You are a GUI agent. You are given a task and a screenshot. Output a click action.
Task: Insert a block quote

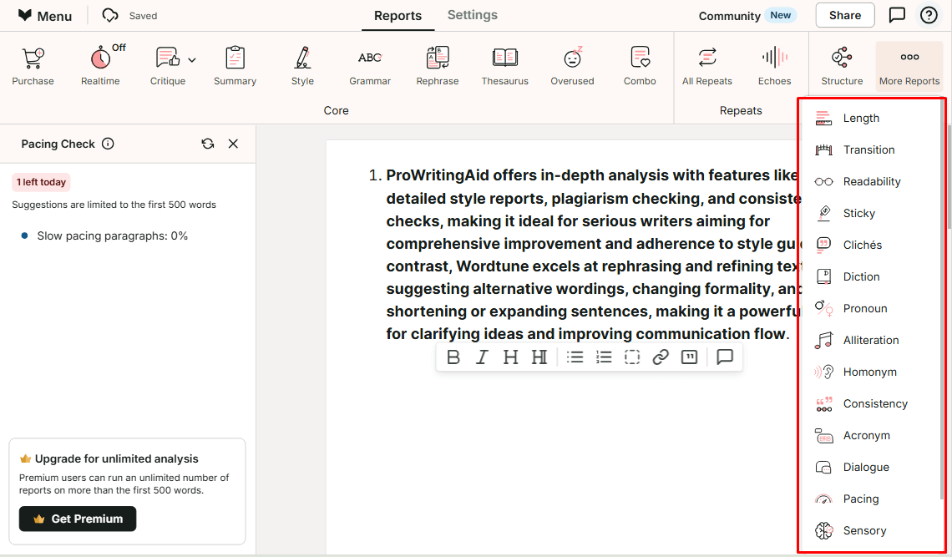click(x=689, y=357)
